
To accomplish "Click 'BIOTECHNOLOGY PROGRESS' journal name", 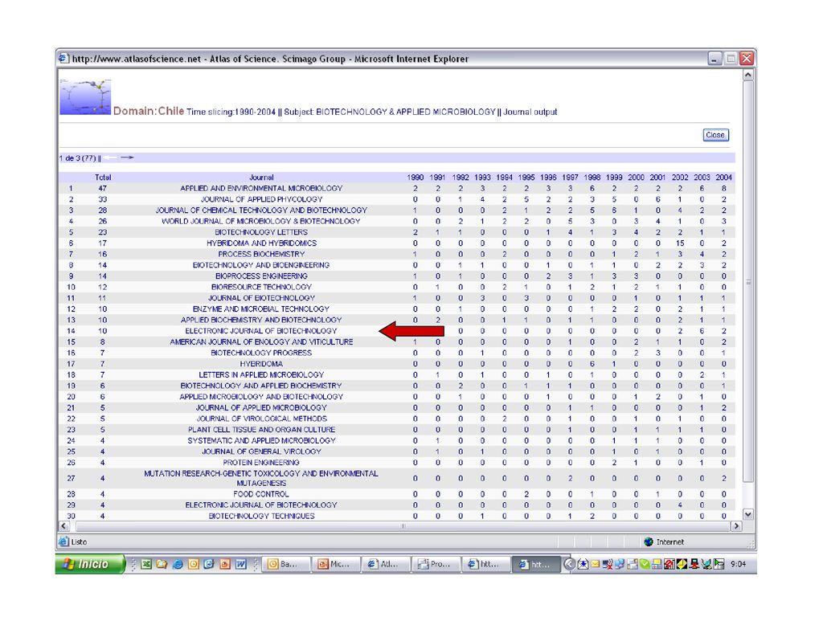I will (261, 353).
